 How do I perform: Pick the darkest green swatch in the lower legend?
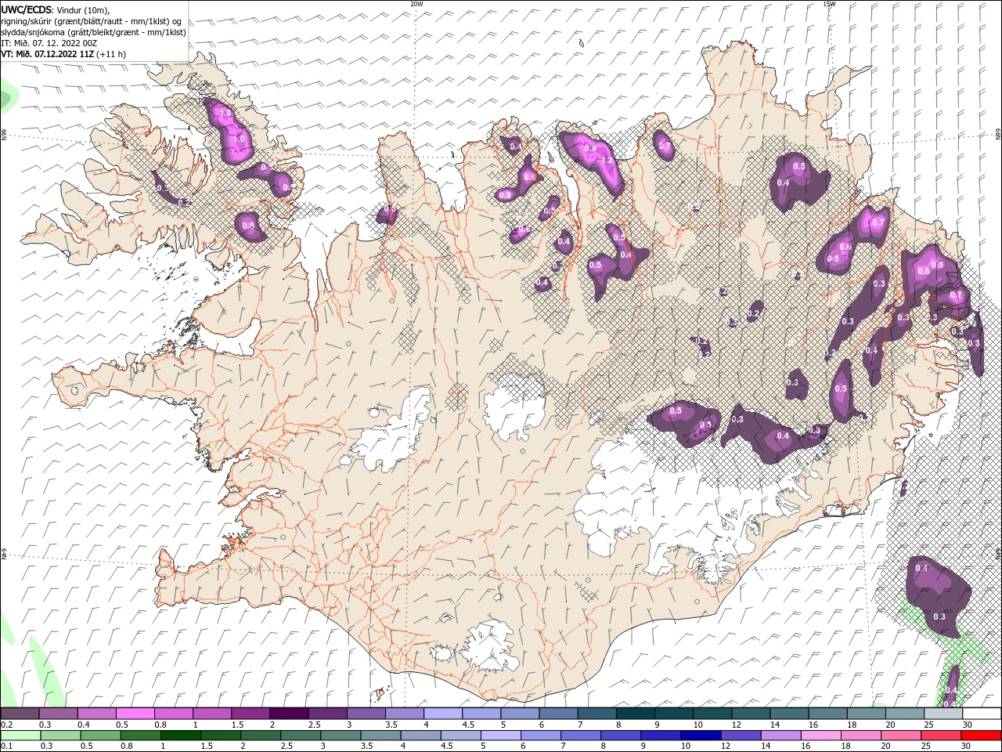pyautogui.click(x=180, y=736)
